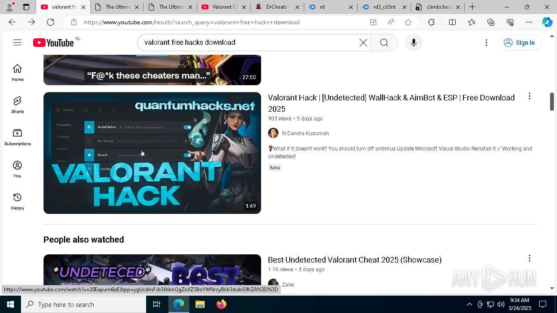The image size is (557, 313).
Task: Click the page vertical scrollbar thumb
Action: [552, 101]
